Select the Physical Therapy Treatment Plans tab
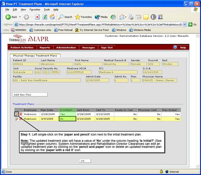 pyautogui.click(x=35, y=56)
